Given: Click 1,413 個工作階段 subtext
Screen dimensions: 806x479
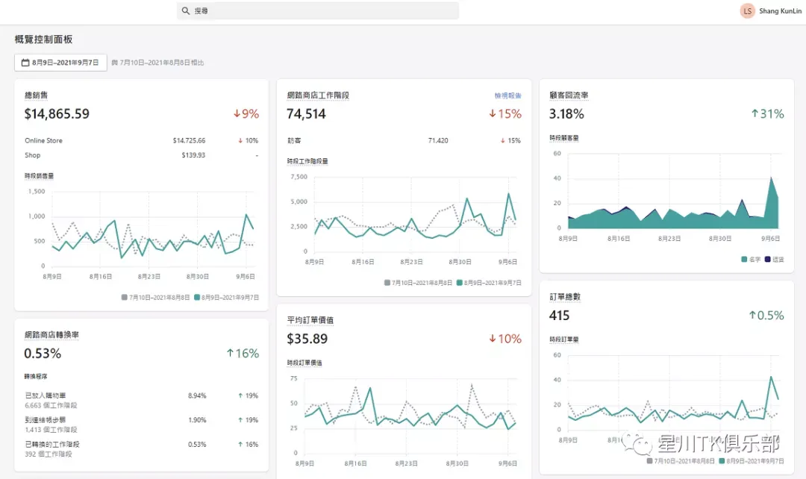Looking at the screenshot, I should coord(51,430).
